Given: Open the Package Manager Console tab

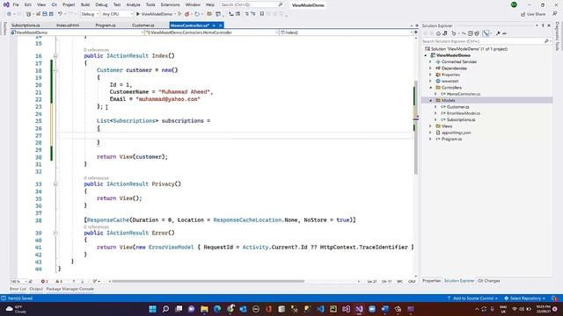Looking at the screenshot, I should (x=70, y=289).
